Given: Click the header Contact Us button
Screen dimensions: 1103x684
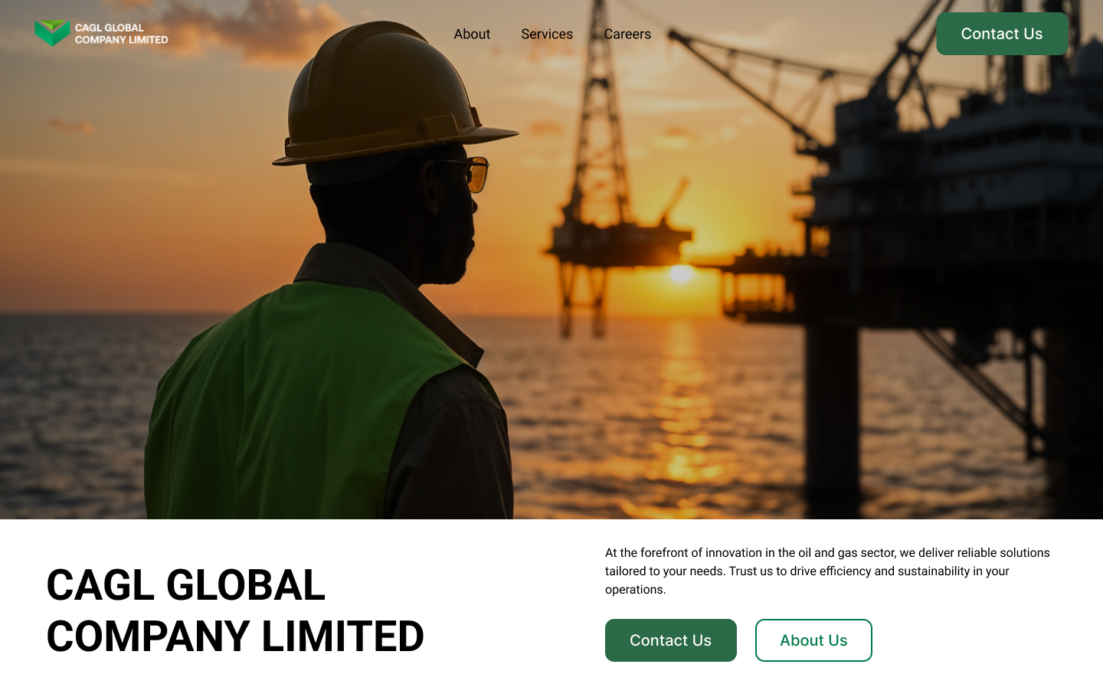Looking at the screenshot, I should point(1002,34).
